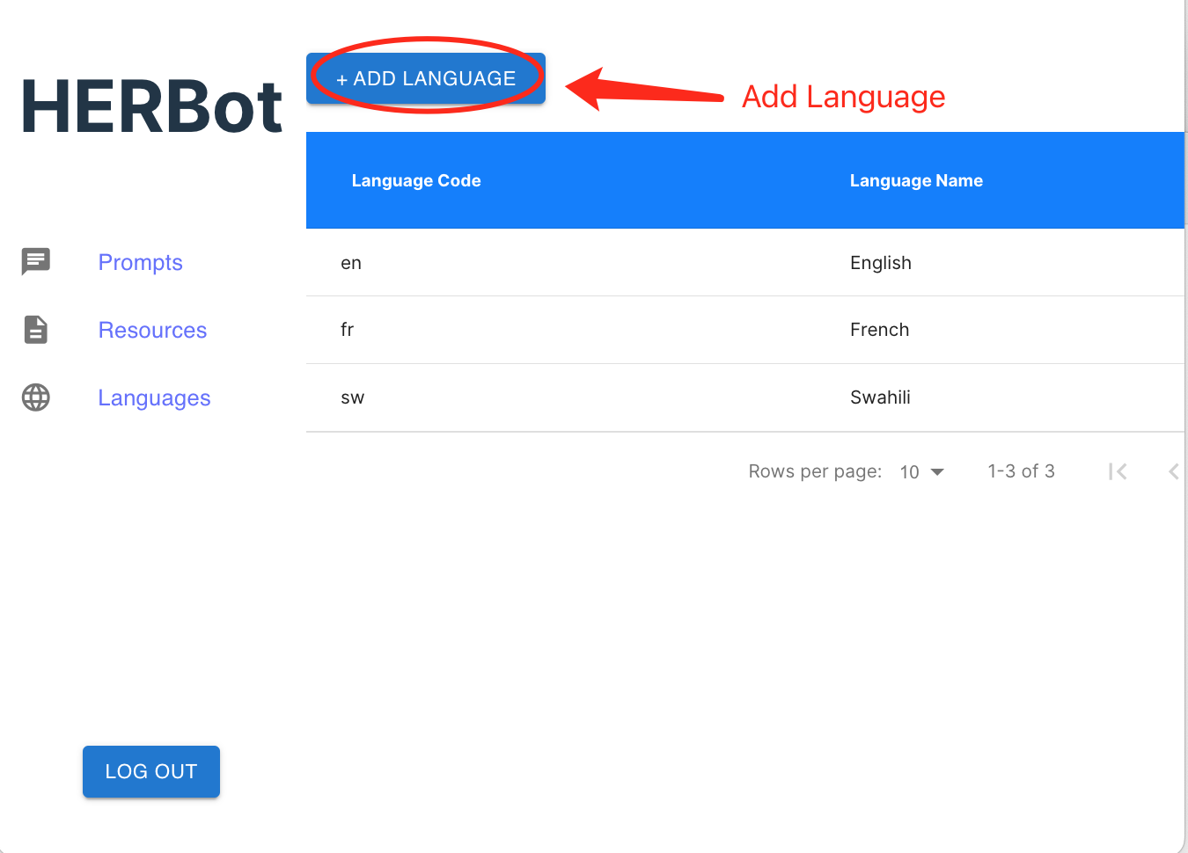Go to first page of table
Screen dimensions: 1188x853
pos(1118,472)
